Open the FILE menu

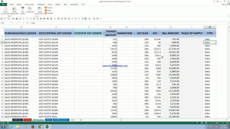[3, 4]
